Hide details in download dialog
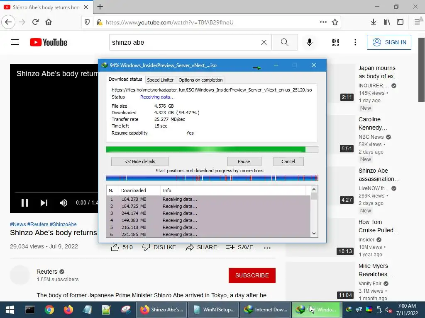The height and width of the screenshot is (318, 425). [140, 161]
